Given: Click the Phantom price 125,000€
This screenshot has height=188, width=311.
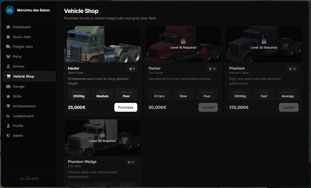Looking at the screenshot, I should pyautogui.click(x=239, y=107).
